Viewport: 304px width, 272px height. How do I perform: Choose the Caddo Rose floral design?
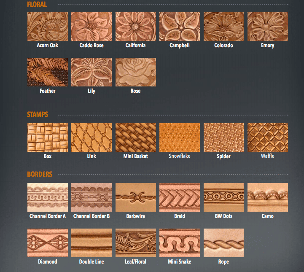91,27
